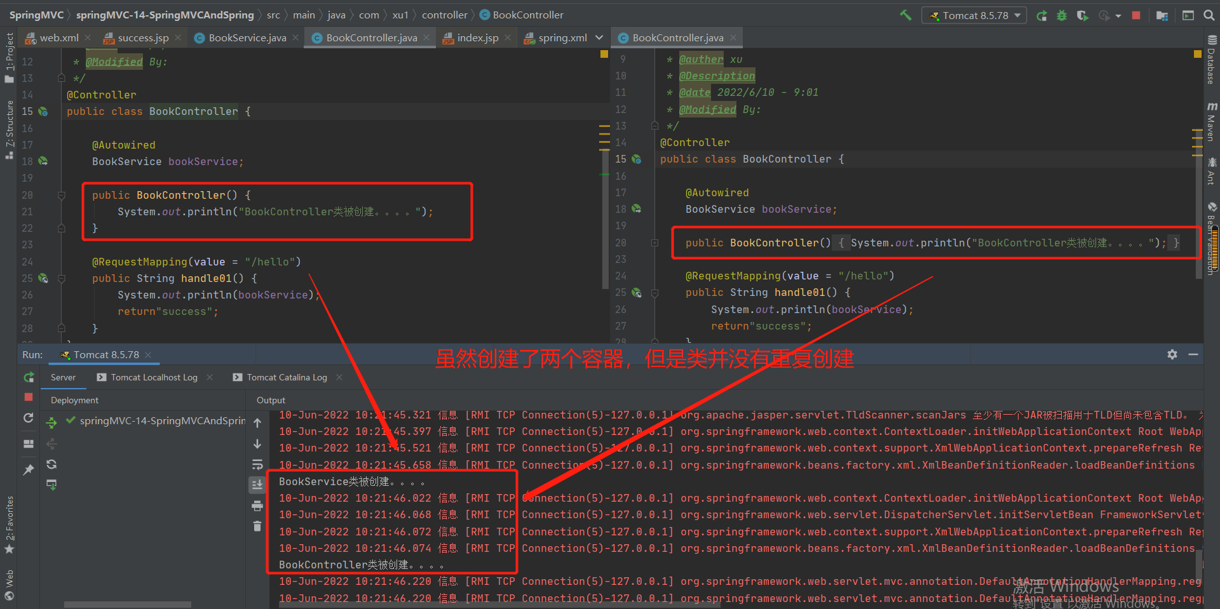Open the Project Structure dialog icon
1220x609 pixels.
[x=1162, y=15]
